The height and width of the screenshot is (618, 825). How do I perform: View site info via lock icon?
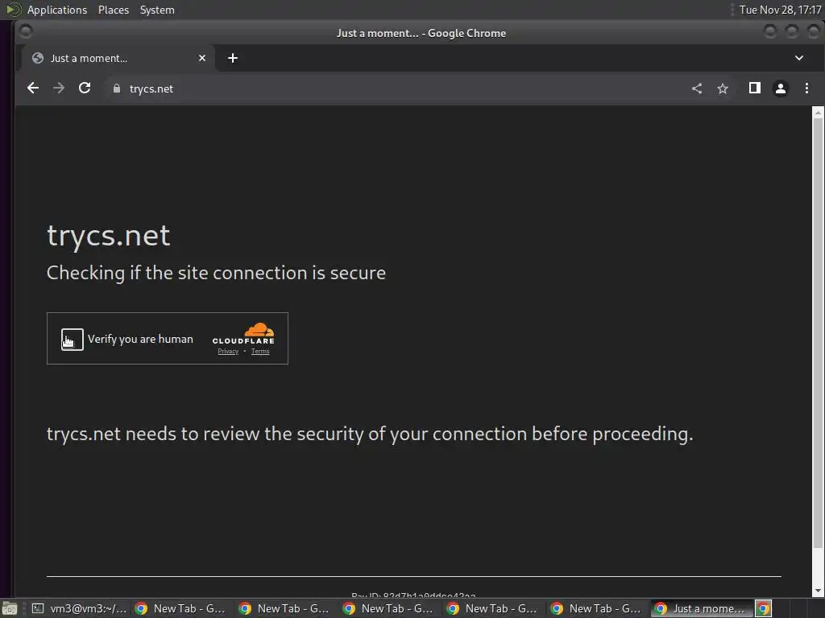[117, 89]
